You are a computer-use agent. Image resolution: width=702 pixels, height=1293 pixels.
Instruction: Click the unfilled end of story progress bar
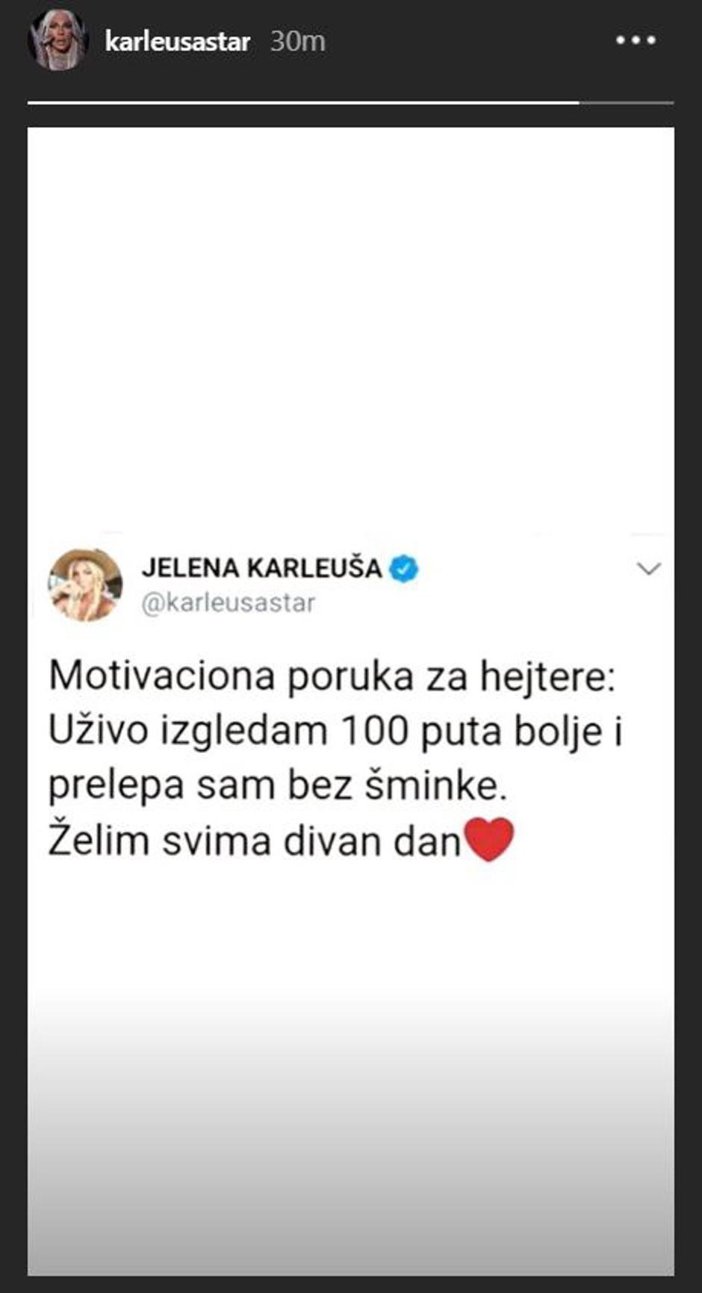627,102
